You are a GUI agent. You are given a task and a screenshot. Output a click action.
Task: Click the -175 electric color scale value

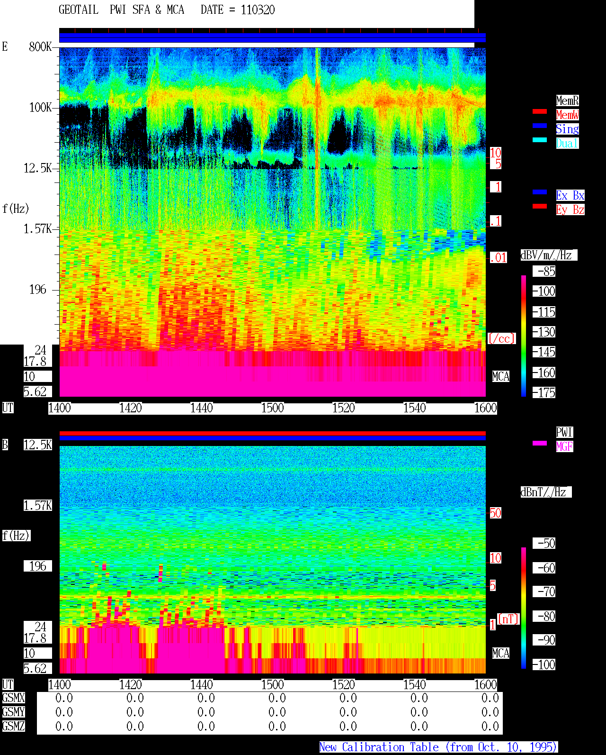point(544,392)
